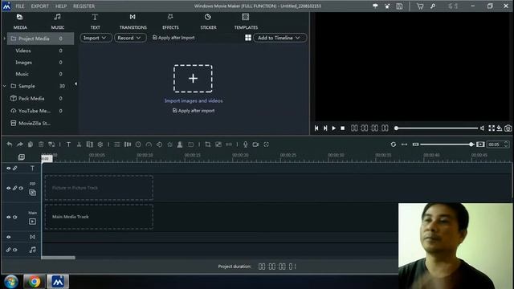Viewport: 514px width, 289px height.
Task: Click Import images and videos link
Action: tap(194, 101)
